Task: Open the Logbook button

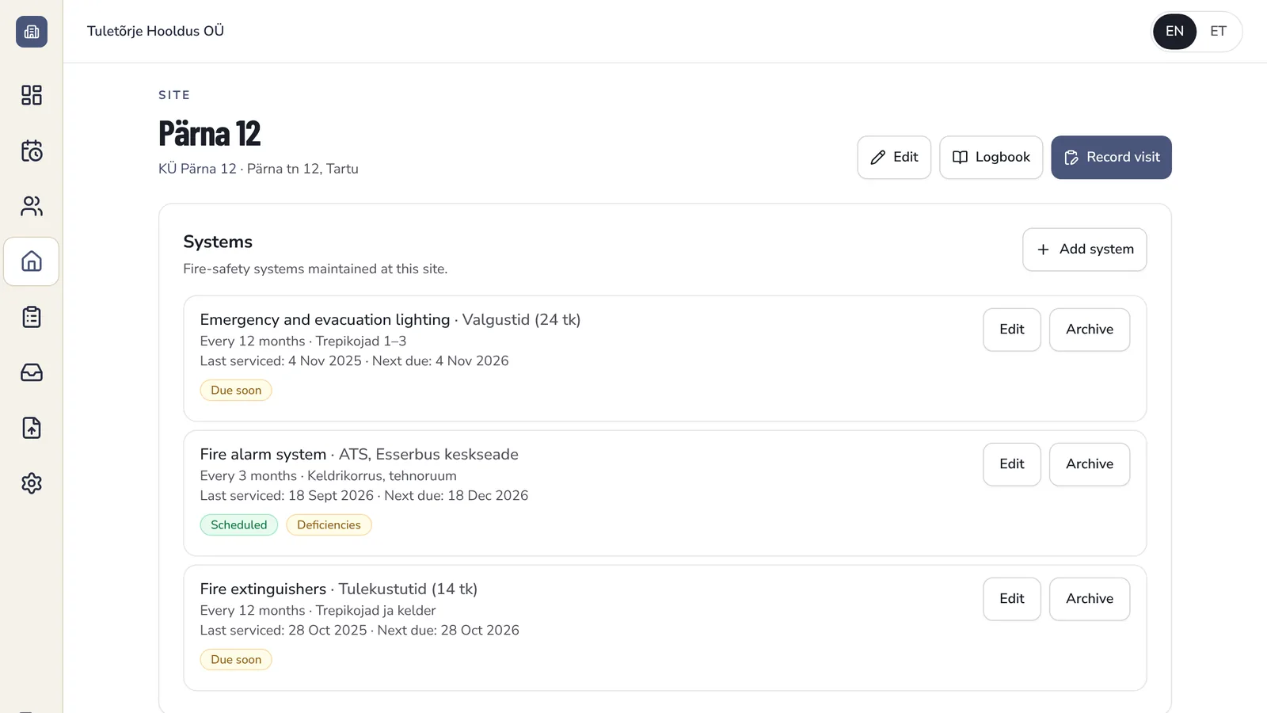Action: [991, 157]
